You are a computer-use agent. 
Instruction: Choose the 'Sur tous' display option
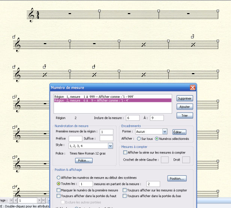pos(138,138)
